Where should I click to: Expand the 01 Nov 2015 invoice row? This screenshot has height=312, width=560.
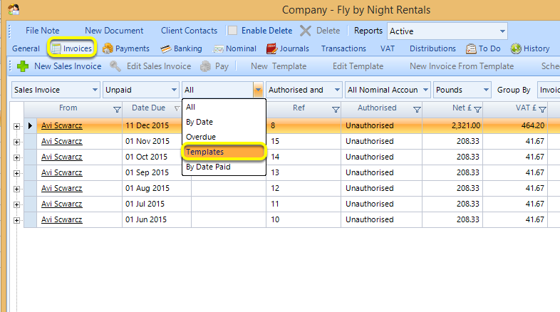16,142
